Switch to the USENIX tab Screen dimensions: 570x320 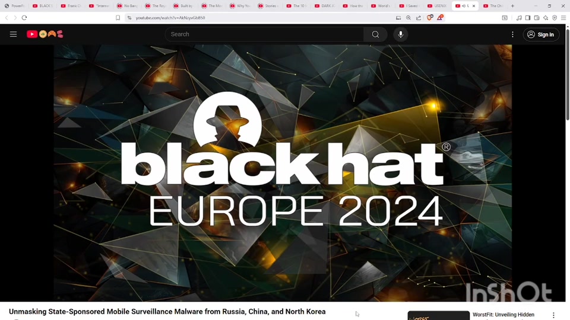438,6
